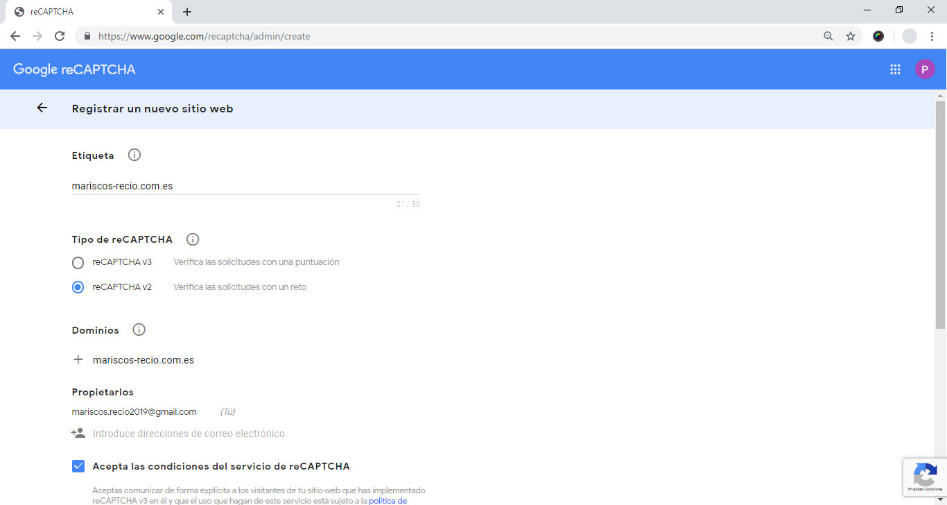Open the Chrome profile avatar icon
This screenshot has height=505, width=947.
pyautogui.click(x=909, y=36)
